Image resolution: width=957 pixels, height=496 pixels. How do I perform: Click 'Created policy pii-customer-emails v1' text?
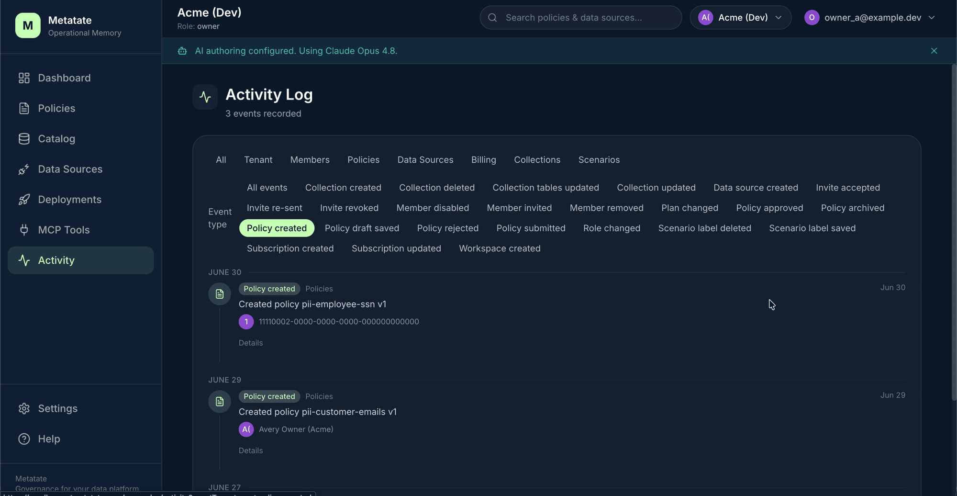click(318, 412)
